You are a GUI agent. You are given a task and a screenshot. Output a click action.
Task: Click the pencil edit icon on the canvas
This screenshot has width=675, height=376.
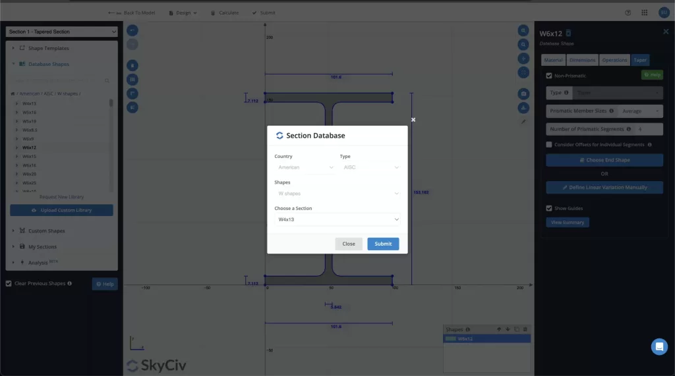click(x=523, y=122)
